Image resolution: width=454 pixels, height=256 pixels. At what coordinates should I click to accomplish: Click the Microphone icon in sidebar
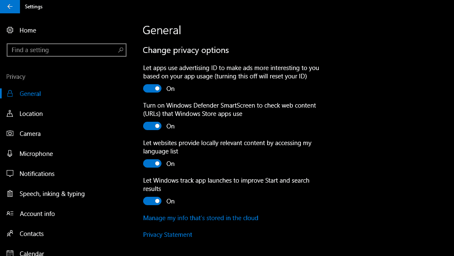(10, 154)
